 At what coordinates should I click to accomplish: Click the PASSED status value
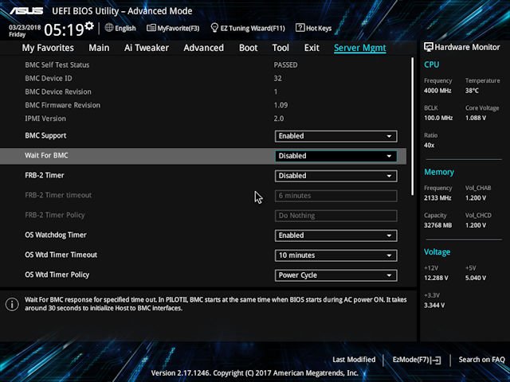[285, 65]
